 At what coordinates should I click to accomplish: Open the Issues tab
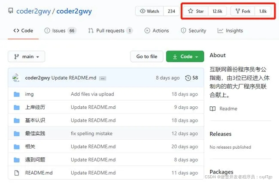(61, 30)
